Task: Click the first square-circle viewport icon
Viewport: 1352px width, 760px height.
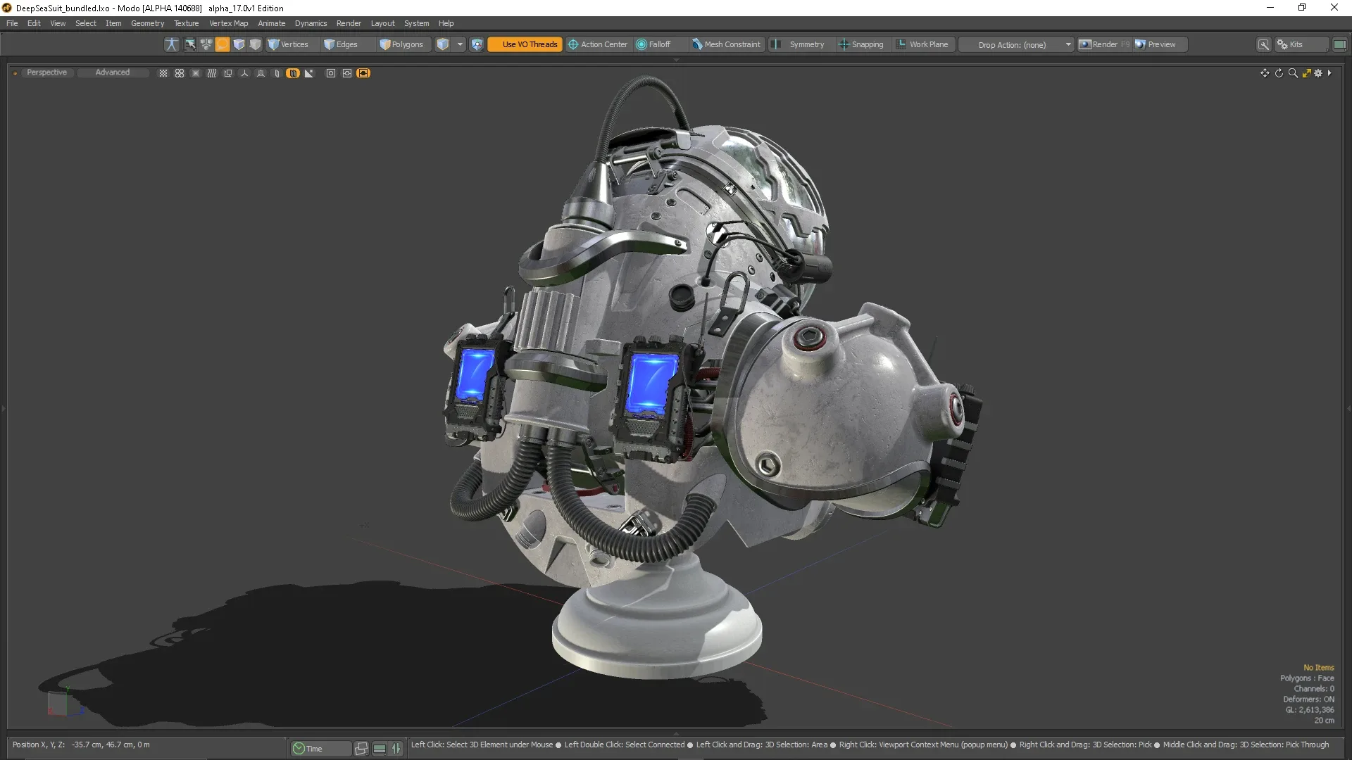Action: (331, 73)
